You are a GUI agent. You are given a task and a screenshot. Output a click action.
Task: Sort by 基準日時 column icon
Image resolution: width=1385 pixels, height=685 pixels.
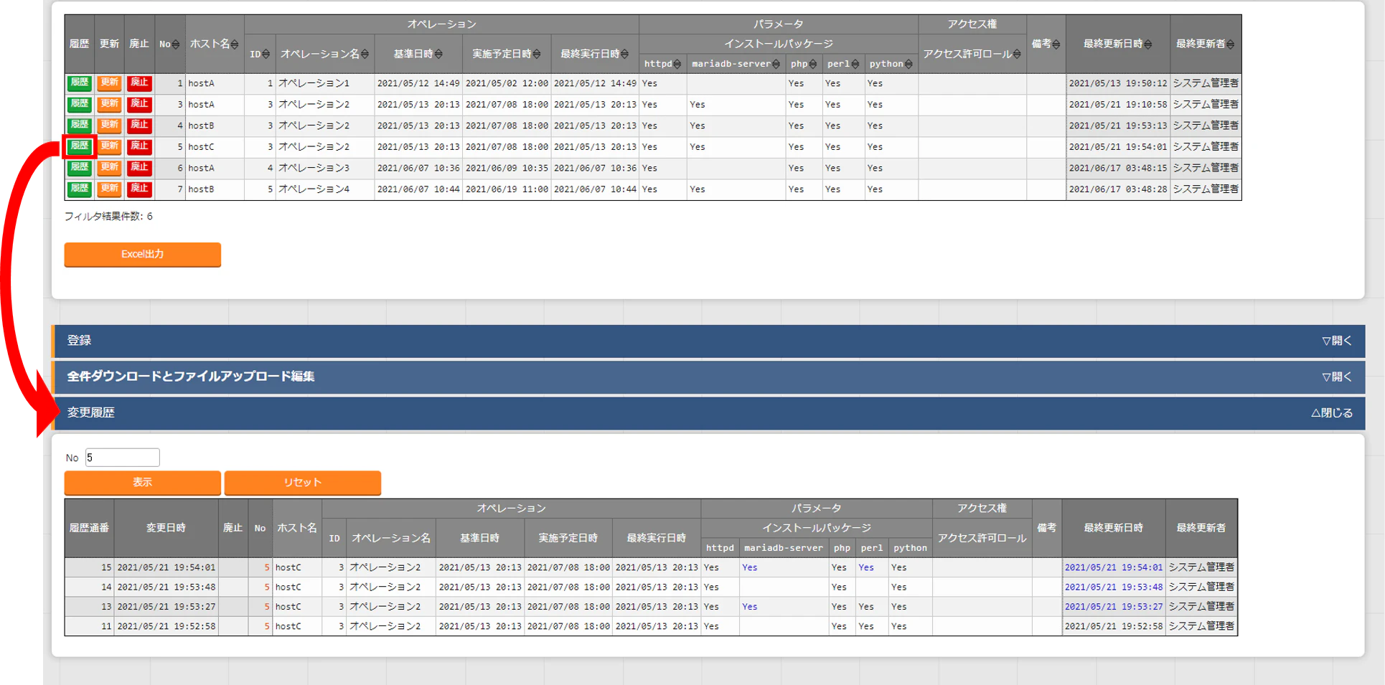(438, 55)
